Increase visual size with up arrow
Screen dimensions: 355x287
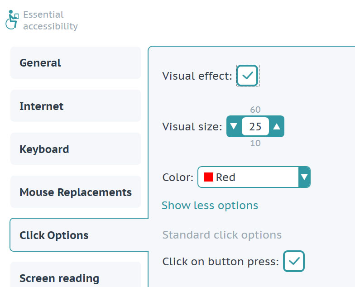tap(277, 126)
